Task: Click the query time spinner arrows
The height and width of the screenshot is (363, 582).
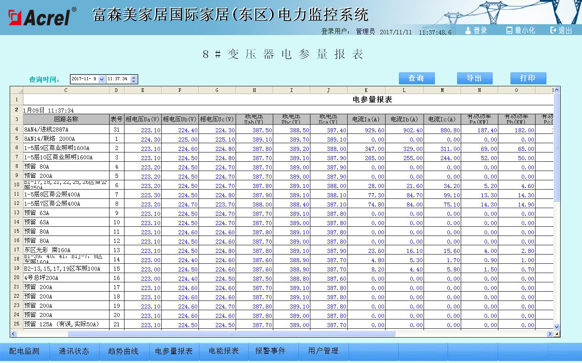Action: click(134, 79)
